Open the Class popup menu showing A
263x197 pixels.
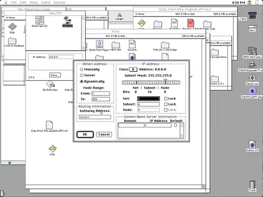coord(133,70)
